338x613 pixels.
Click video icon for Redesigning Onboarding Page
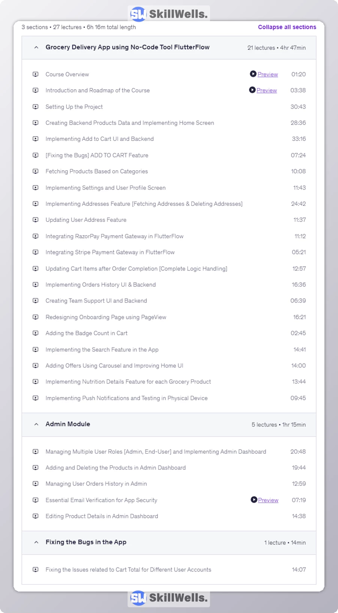pyautogui.click(x=36, y=317)
